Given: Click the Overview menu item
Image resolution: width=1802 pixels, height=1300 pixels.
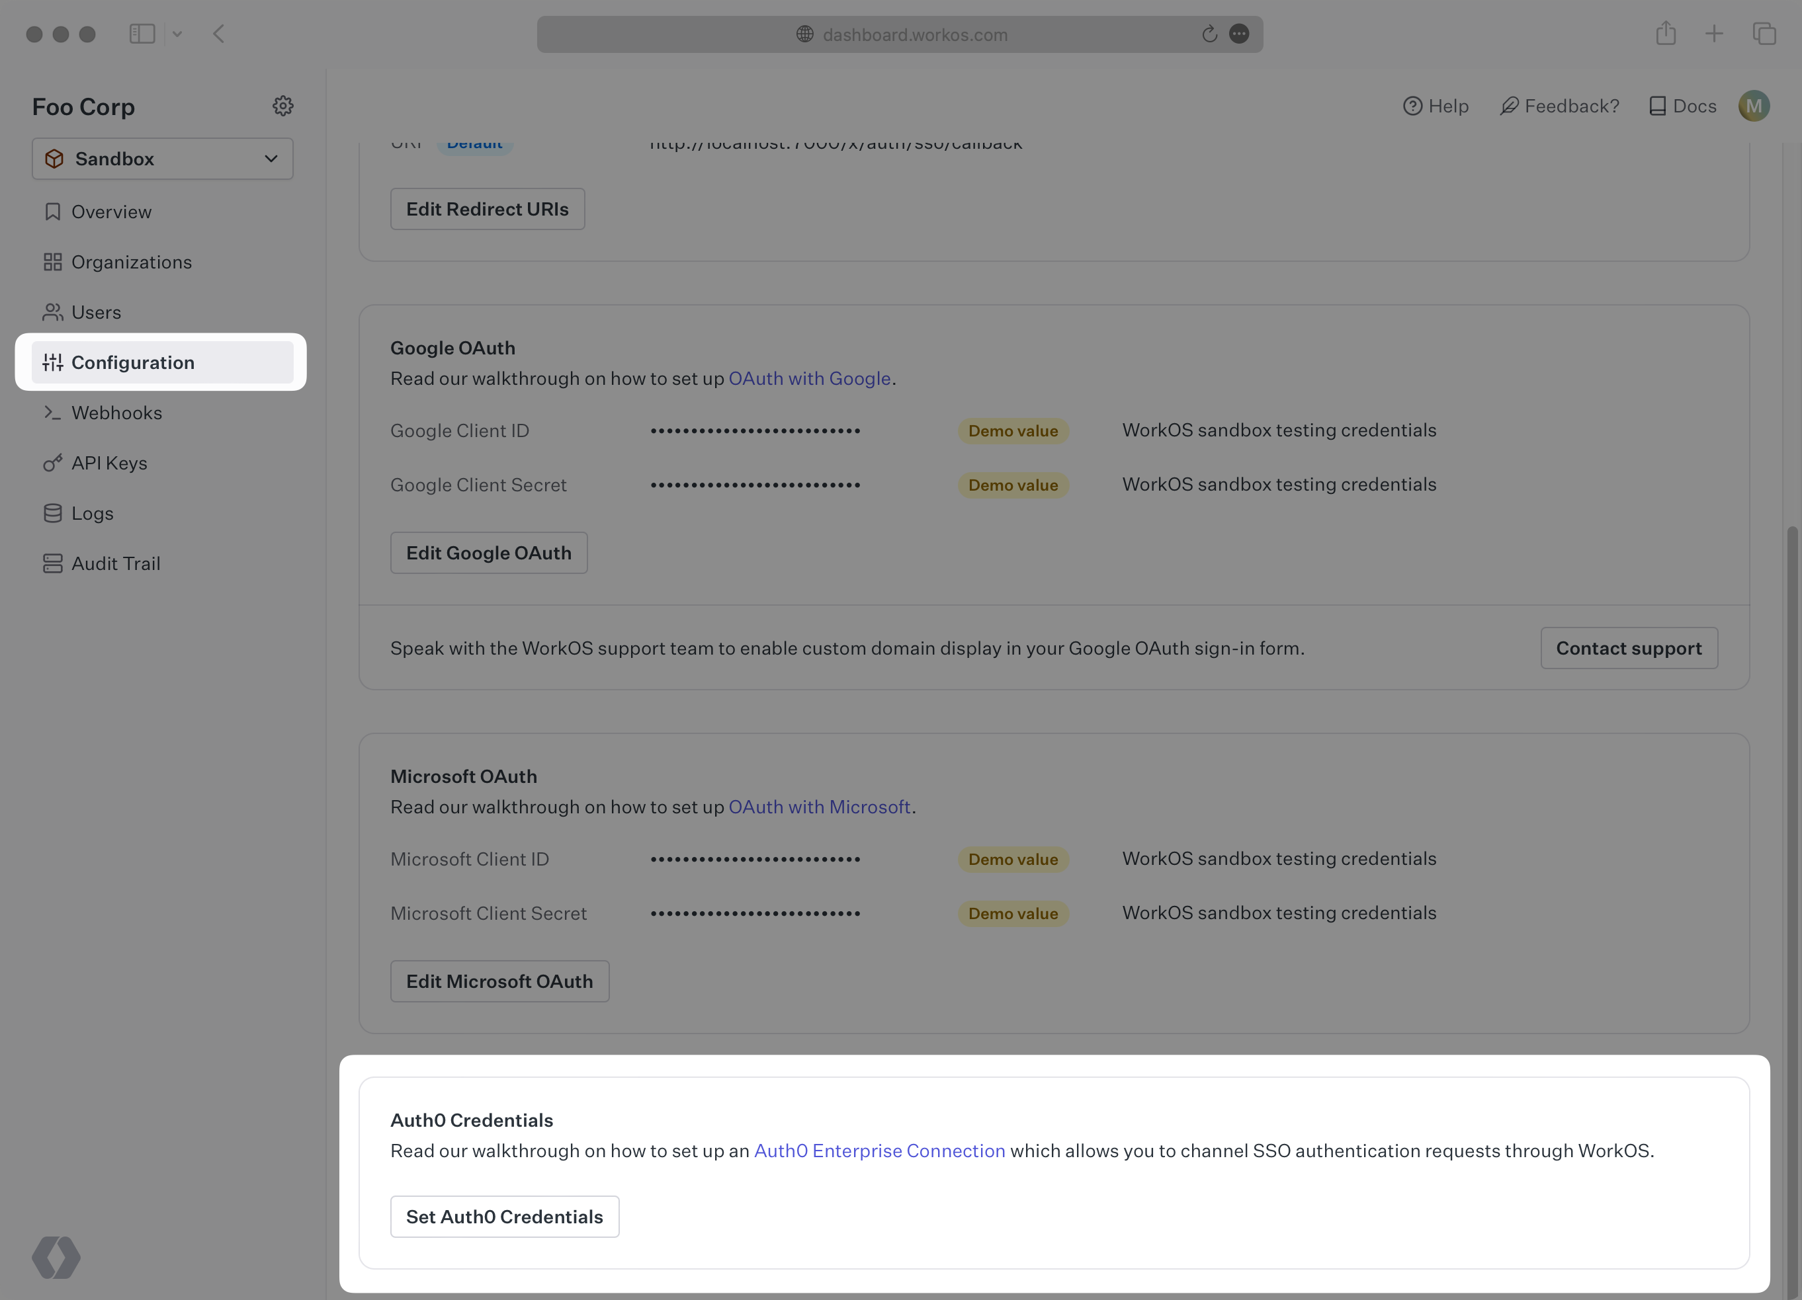Looking at the screenshot, I should pyautogui.click(x=110, y=212).
